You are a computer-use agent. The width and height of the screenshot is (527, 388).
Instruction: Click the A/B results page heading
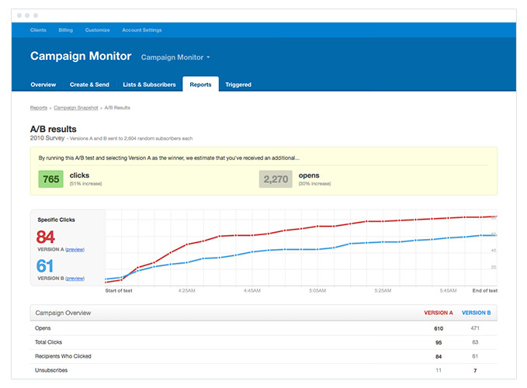click(53, 129)
